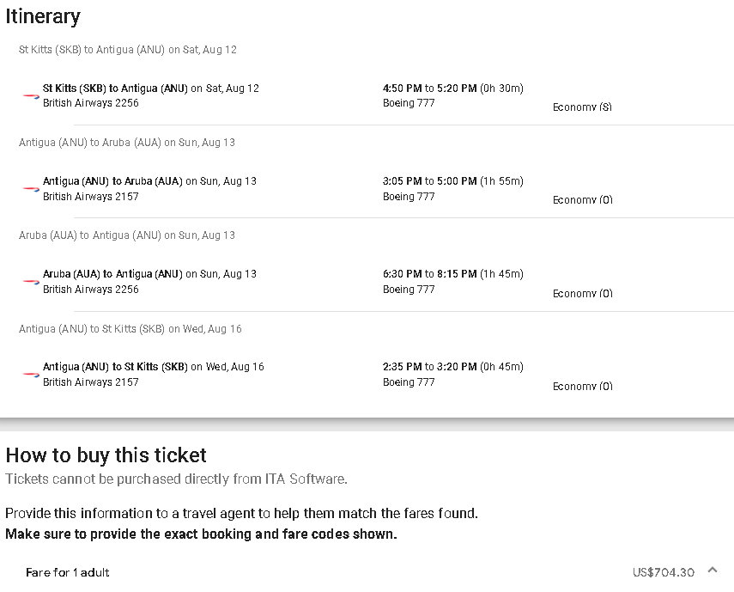
Task: Click British Airways logo for St Kitts–Antigua flight
Action: [31, 96]
